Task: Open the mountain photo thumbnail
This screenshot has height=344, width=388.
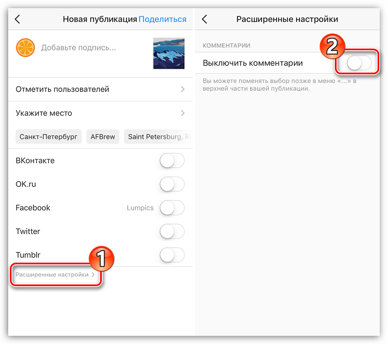Action: [169, 53]
